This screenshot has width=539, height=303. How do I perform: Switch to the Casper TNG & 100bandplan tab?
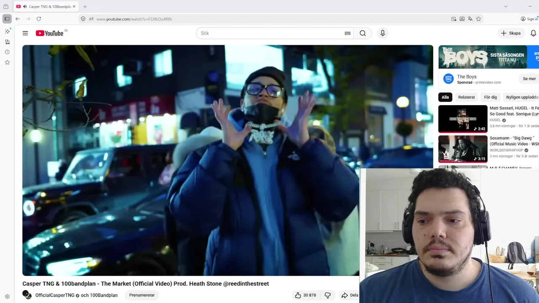point(46,7)
